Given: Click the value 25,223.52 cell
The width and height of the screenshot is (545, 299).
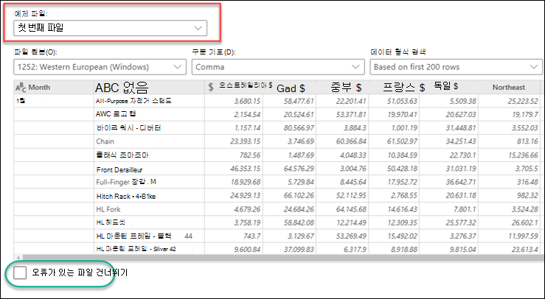Looking at the screenshot, I should pos(509,101).
